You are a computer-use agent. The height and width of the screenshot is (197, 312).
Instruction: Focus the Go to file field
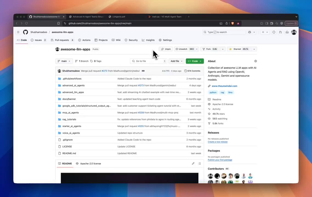tap(149, 61)
